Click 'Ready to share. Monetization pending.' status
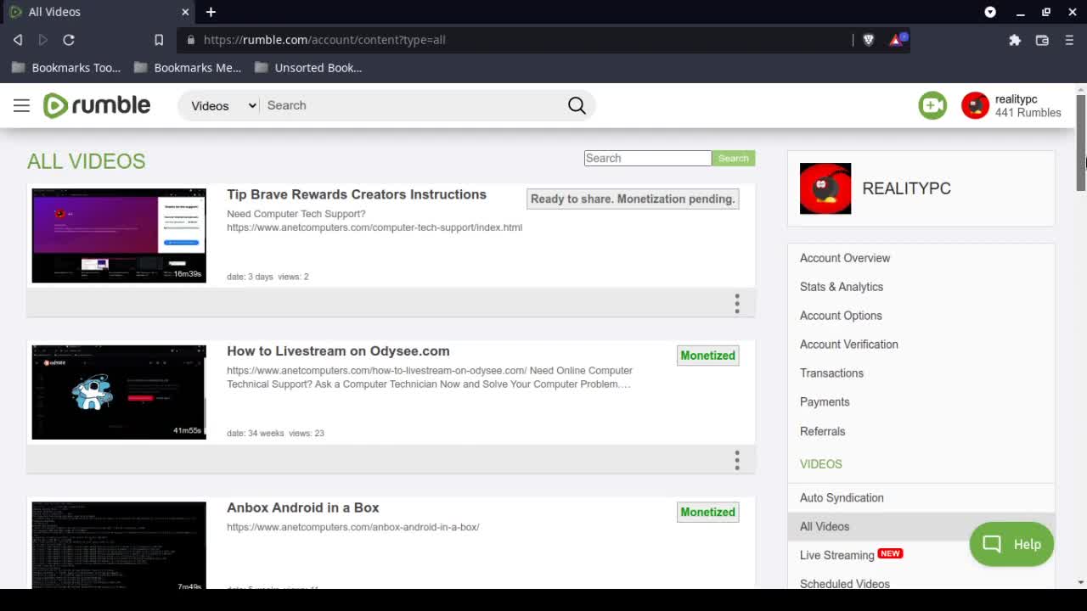The image size is (1087, 611). pos(633,199)
